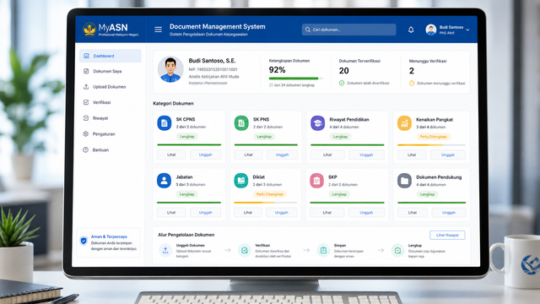The height and width of the screenshot is (304, 540).
Task: Click the MyASN garuda logo
Action: coord(89,30)
